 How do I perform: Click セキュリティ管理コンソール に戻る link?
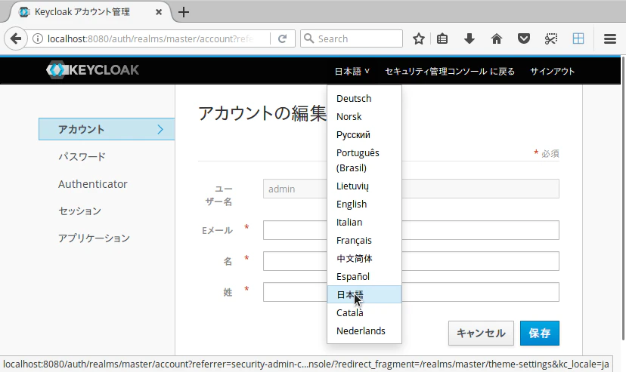(450, 71)
